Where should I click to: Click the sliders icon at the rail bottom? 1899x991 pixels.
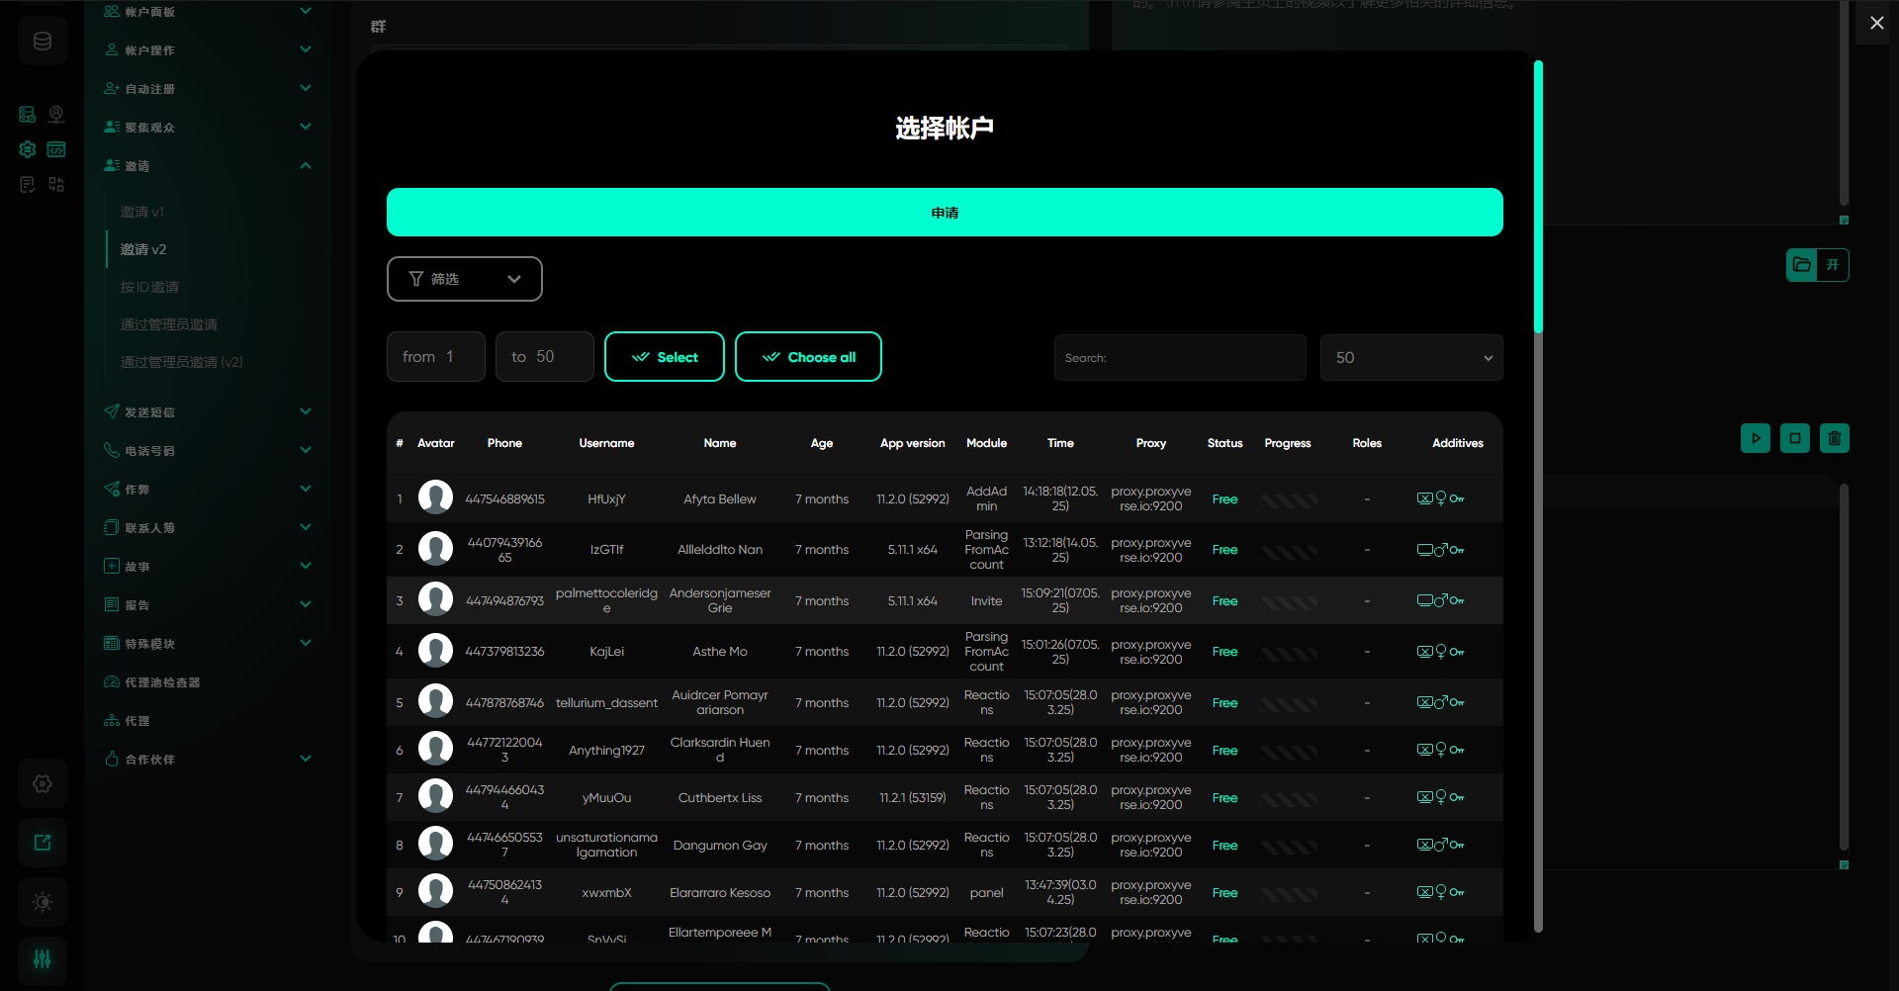point(43,959)
